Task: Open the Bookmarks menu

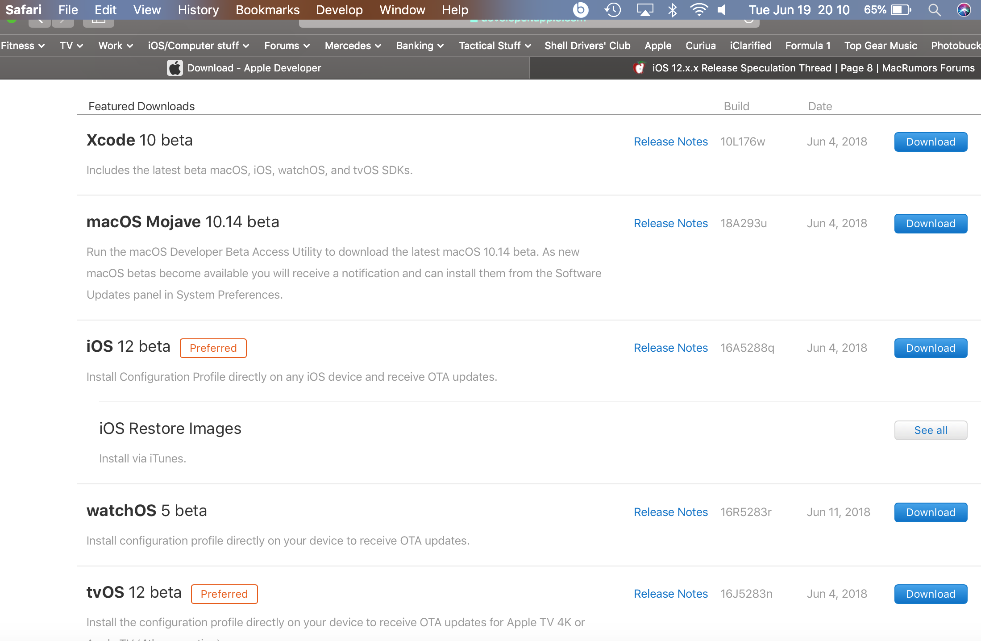Action: tap(267, 10)
